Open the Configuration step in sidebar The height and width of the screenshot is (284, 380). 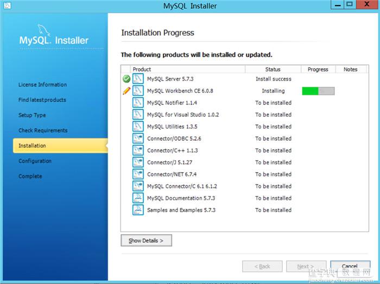coord(35,161)
